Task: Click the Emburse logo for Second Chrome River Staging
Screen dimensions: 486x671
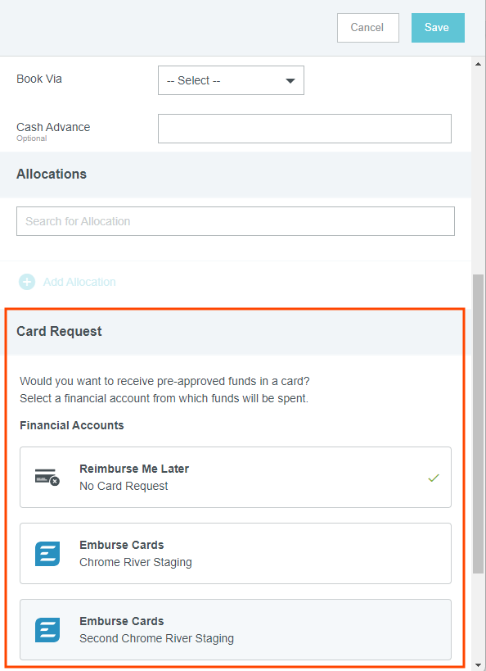Action: pos(47,630)
